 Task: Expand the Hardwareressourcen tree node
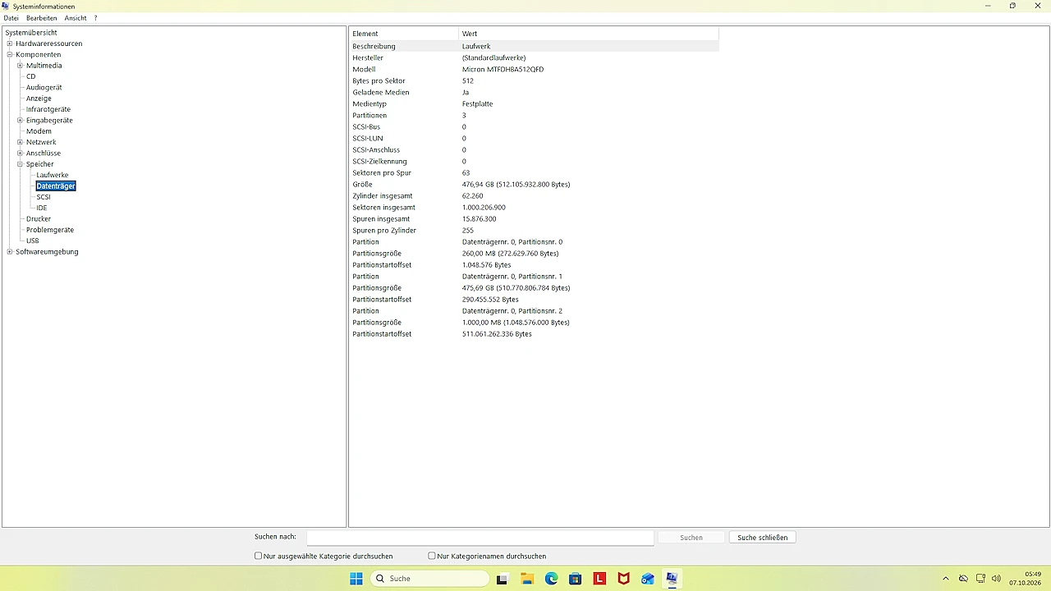(10, 44)
